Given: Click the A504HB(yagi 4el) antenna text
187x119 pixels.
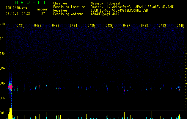Looking at the screenshot, I should coord(105,14).
